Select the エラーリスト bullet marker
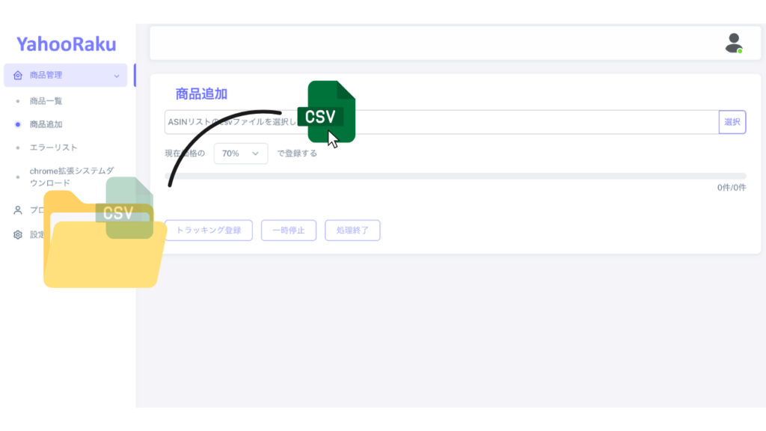766x431 pixels. point(18,147)
